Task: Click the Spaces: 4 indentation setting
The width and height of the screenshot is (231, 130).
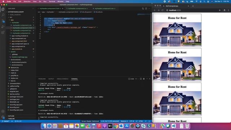Action: (x=124, y=121)
